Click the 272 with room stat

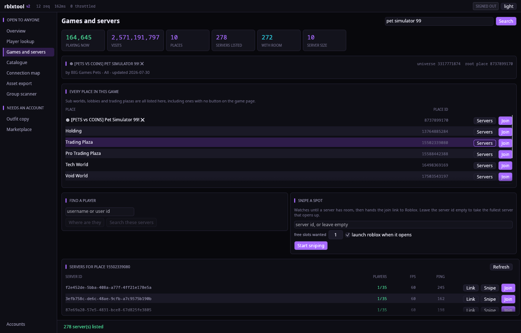[x=279, y=40]
